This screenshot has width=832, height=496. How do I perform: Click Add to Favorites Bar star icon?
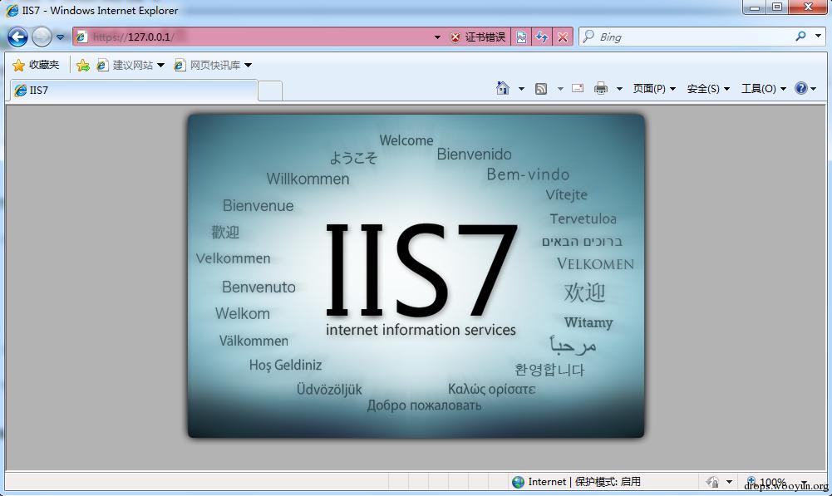(x=83, y=66)
